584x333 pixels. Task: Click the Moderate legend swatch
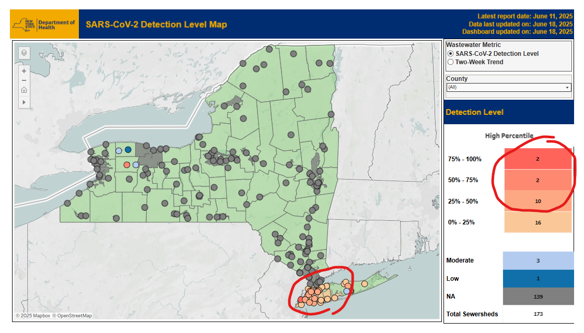(538, 261)
